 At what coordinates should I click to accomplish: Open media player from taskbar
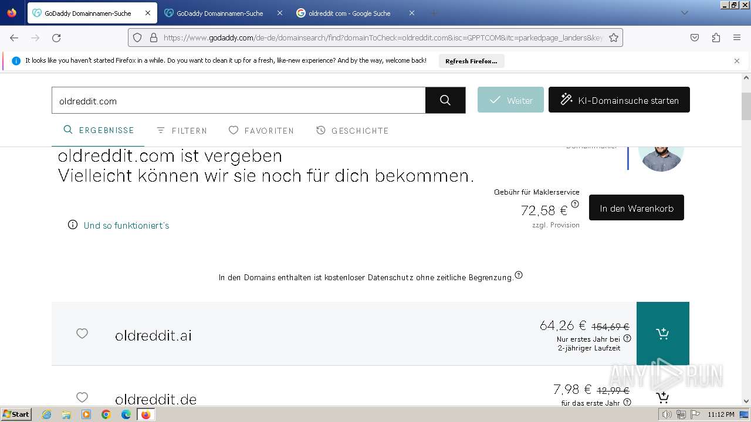tap(86, 414)
